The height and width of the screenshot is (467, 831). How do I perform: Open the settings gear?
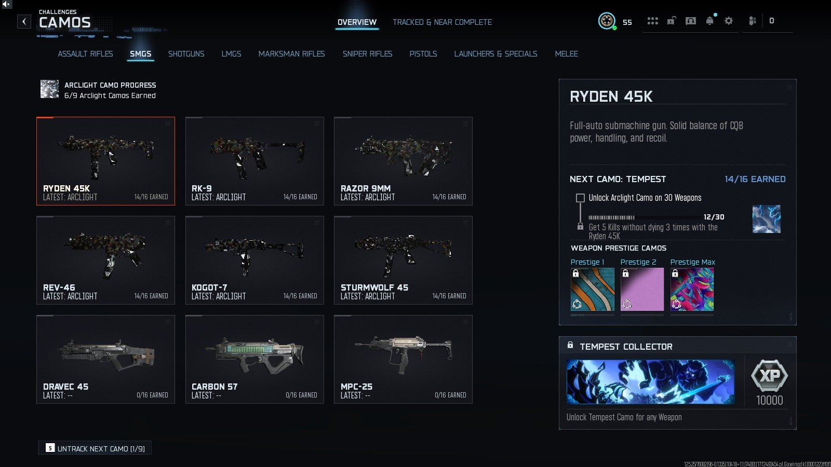tap(729, 21)
